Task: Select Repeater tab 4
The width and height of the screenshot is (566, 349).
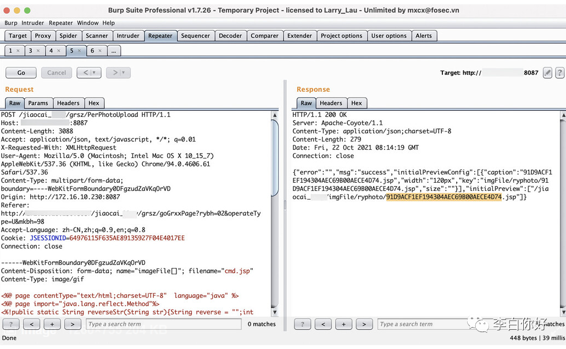Action: (x=51, y=51)
